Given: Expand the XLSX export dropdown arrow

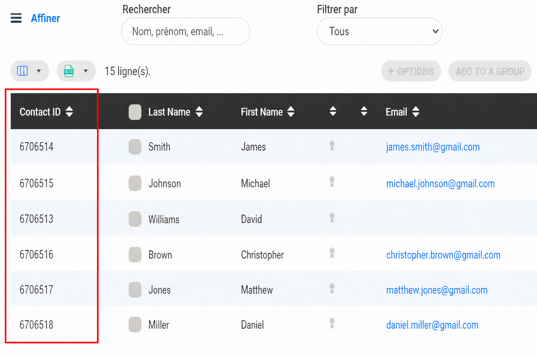Looking at the screenshot, I should (x=86, y=71).
